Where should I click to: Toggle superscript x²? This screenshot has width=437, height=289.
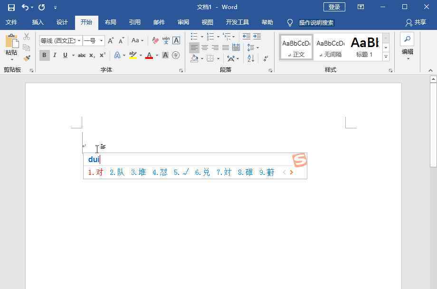pos(103,55)
